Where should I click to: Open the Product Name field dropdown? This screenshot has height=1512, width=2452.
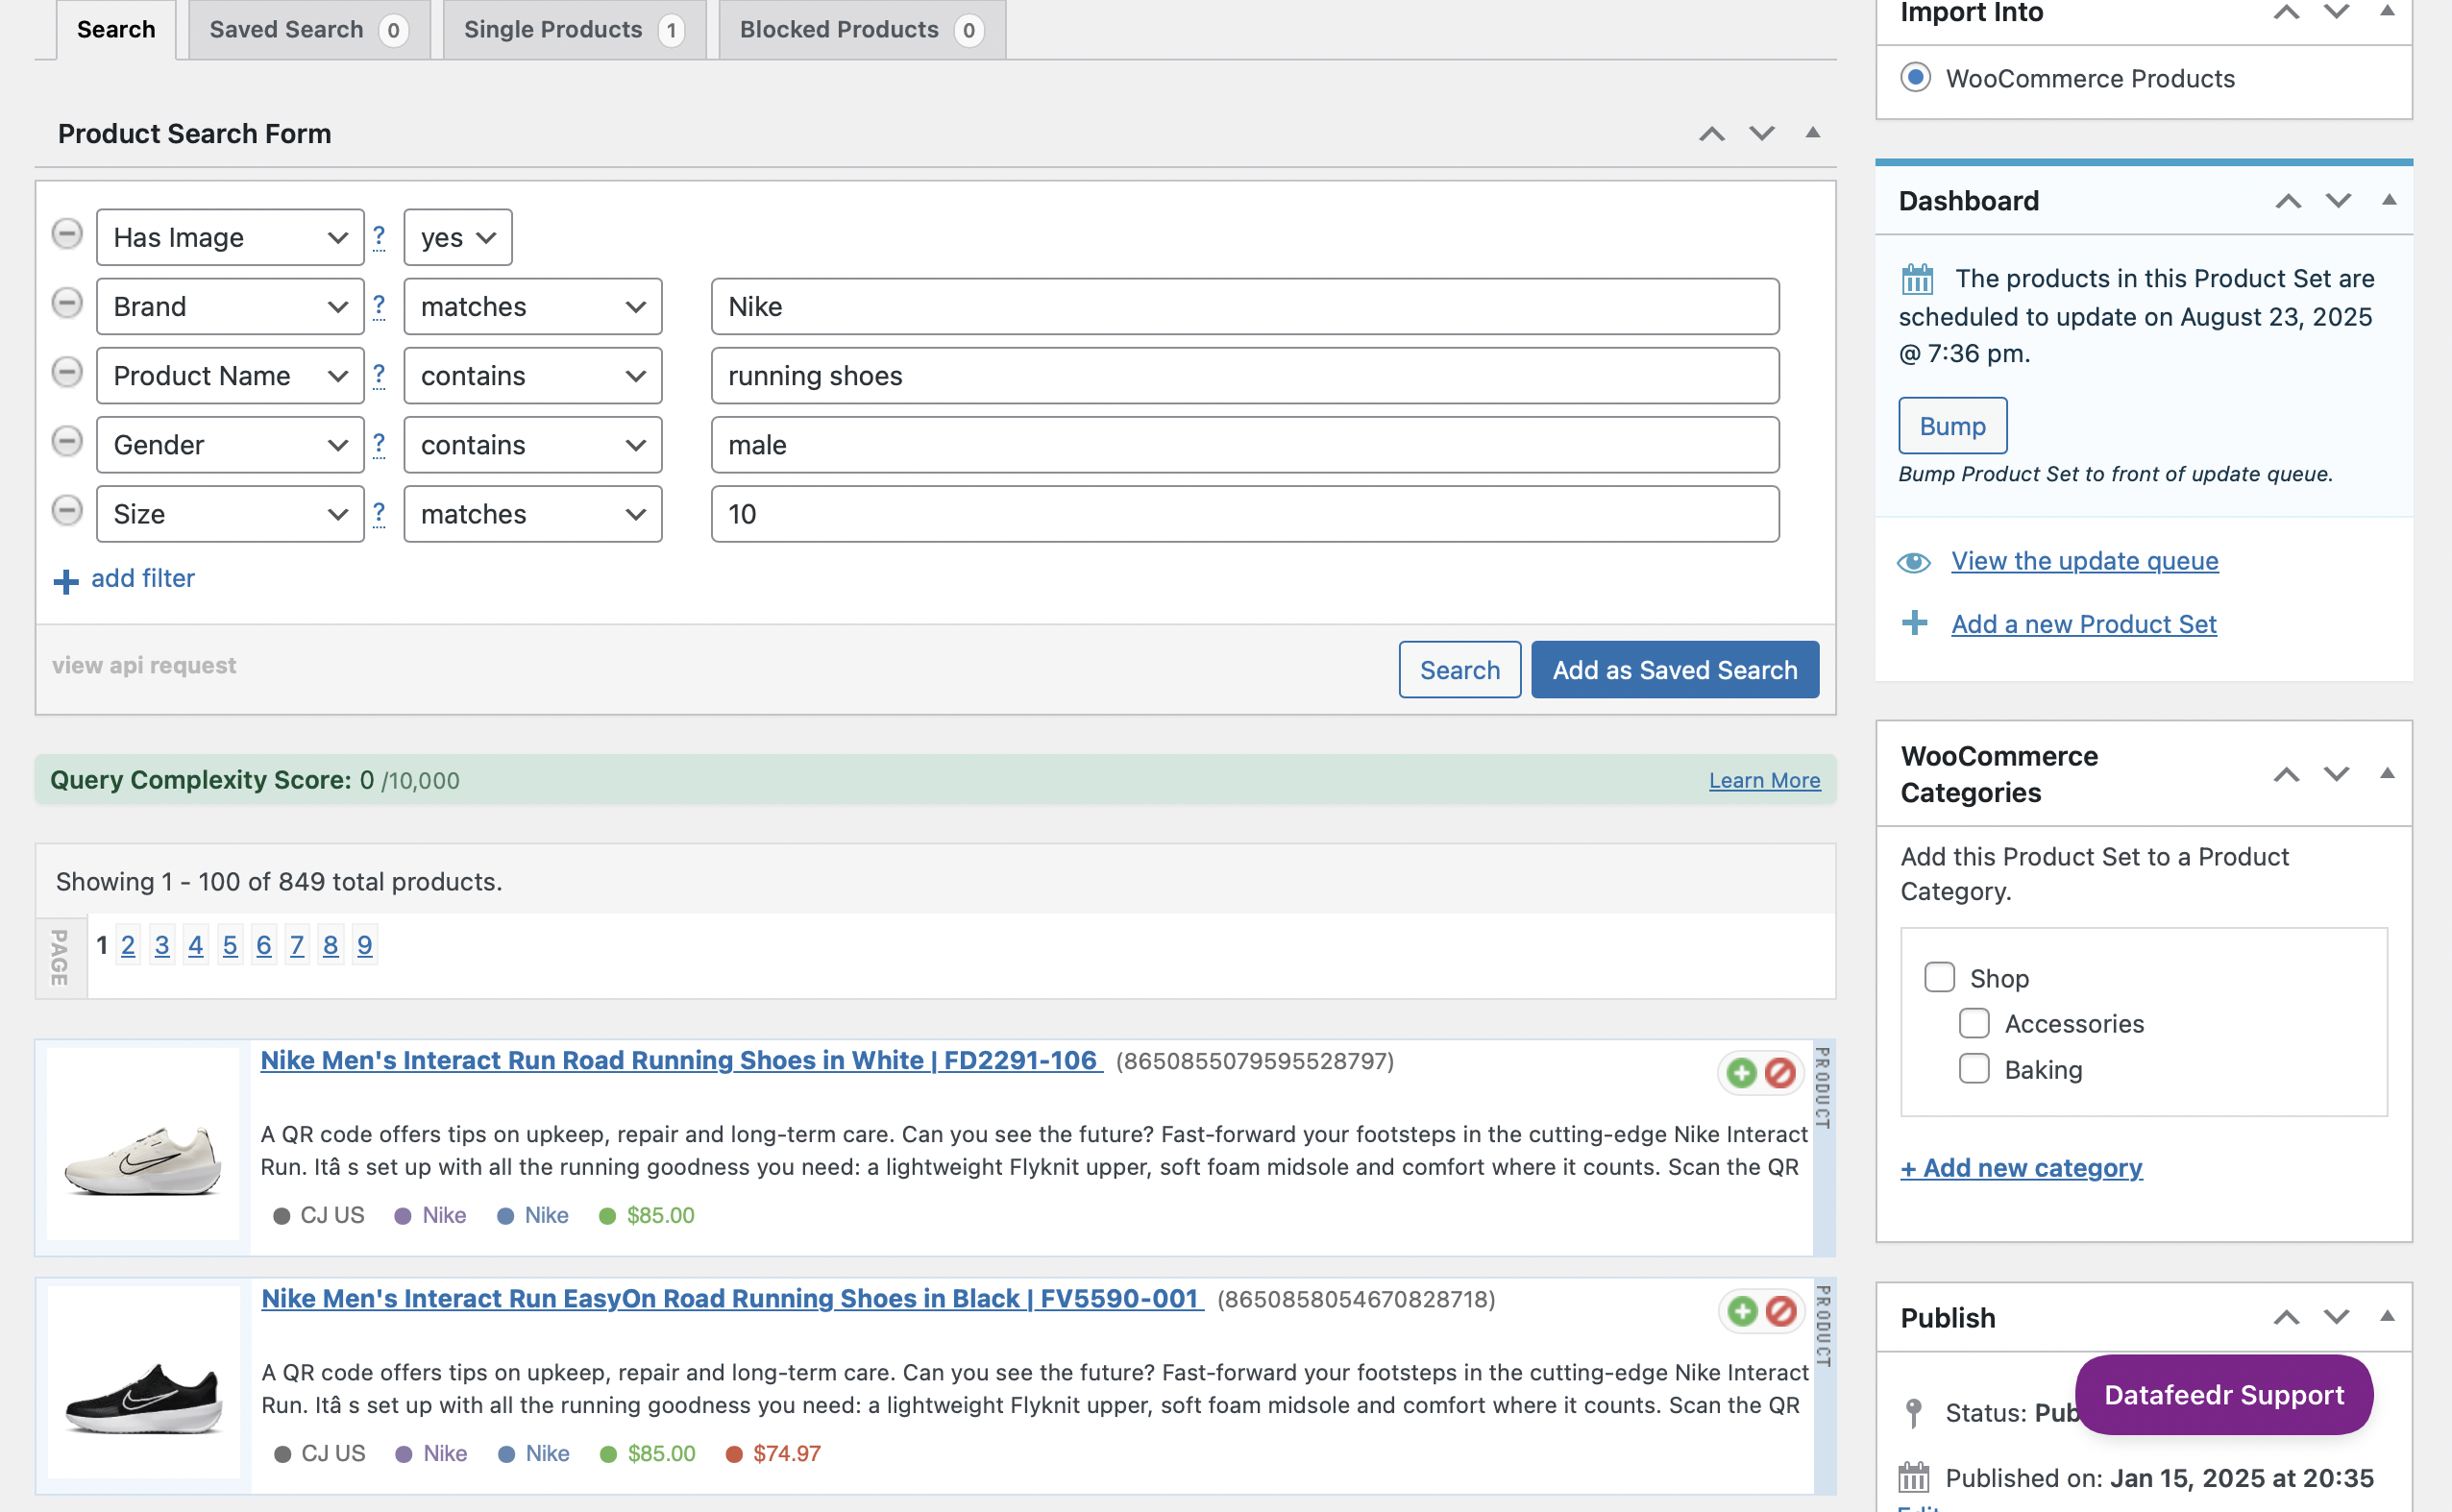pyautogui.click(x=230, y=375)
